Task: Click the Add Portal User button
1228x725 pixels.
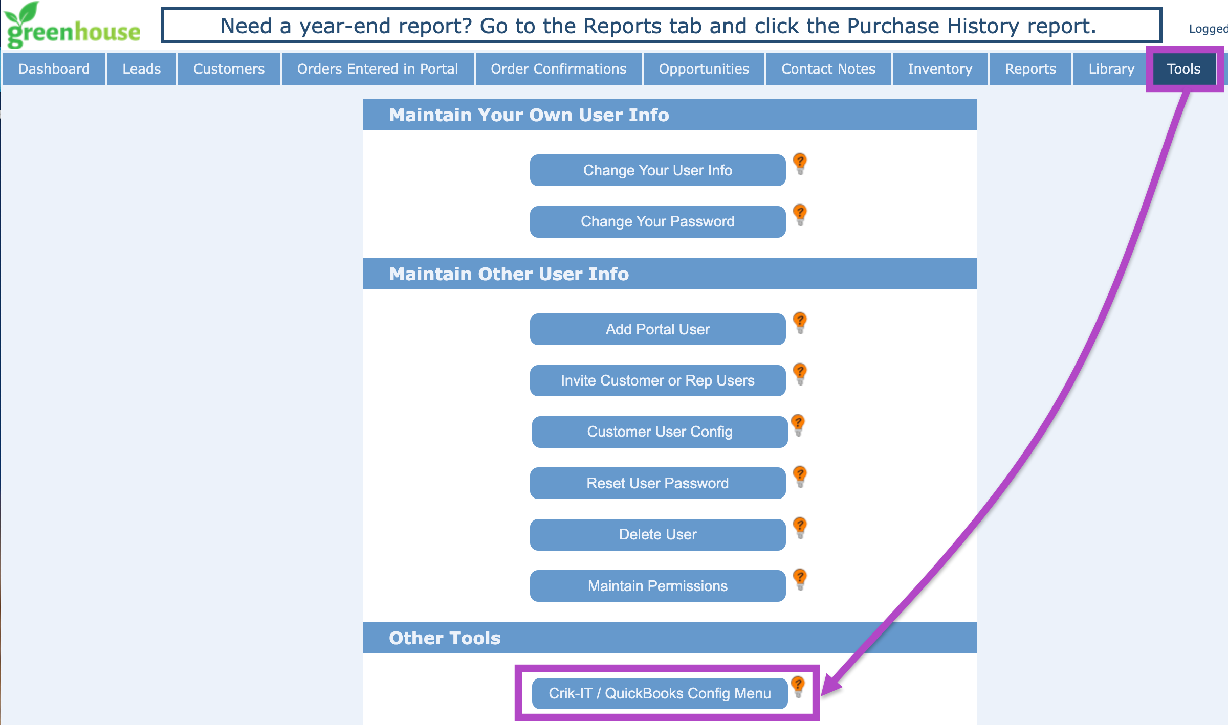Action: 657,329
